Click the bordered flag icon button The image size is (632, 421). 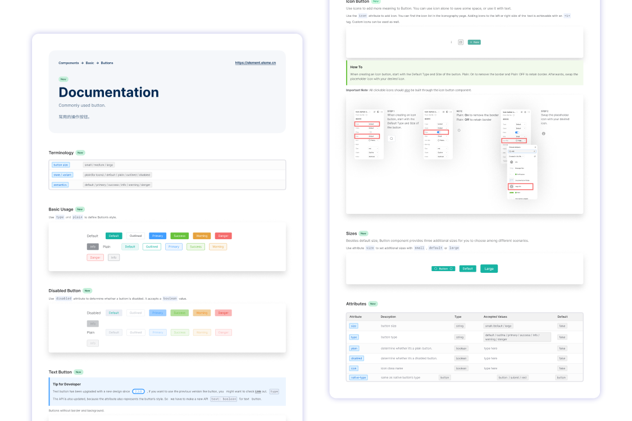[461, 42]
